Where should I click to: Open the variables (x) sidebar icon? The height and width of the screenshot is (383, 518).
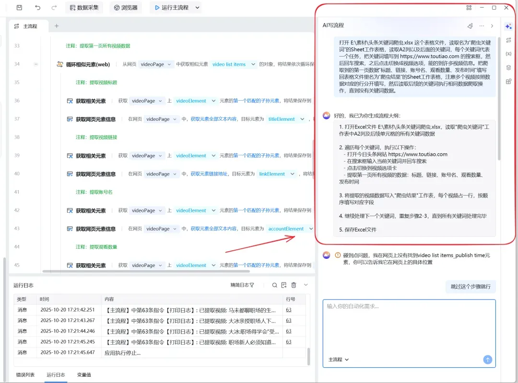tap(508, 54)
